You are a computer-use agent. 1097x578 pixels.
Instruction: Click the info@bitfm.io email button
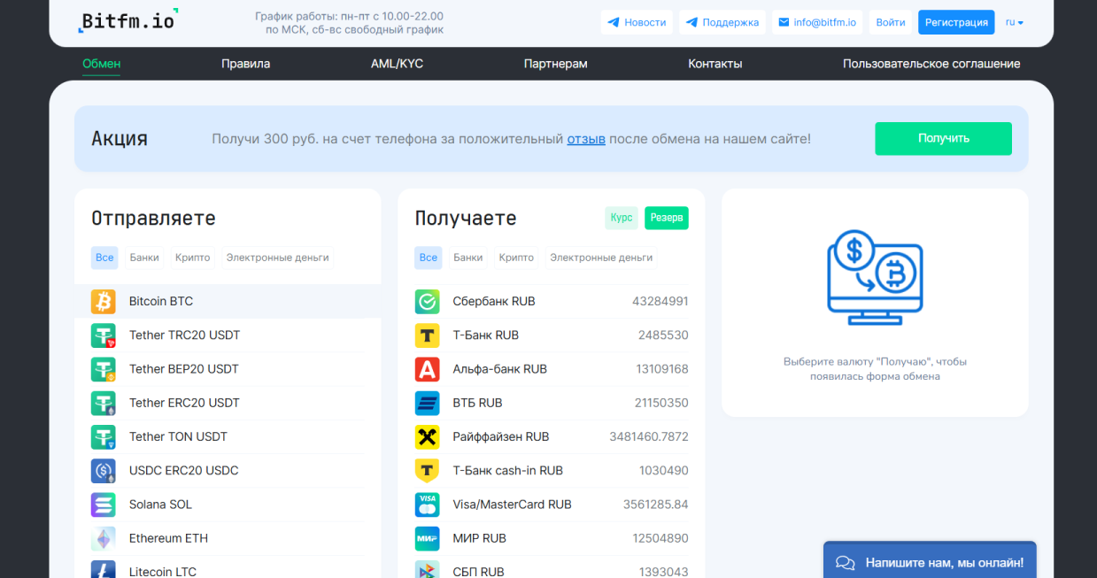817,22
